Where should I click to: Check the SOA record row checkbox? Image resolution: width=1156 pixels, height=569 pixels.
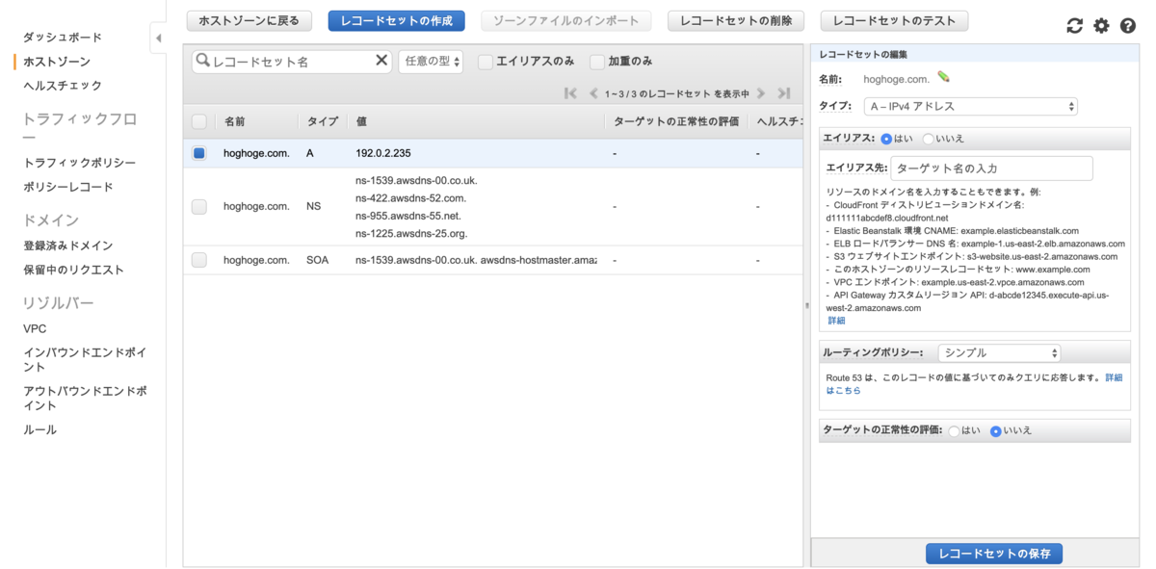[x=199, y=260]
